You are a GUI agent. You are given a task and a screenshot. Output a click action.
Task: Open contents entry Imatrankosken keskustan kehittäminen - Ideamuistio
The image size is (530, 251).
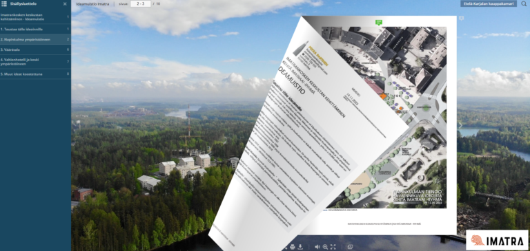(35, 17)
